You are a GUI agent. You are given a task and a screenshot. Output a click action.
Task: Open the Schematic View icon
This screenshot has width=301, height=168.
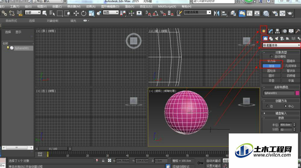(x=257, y=13)
